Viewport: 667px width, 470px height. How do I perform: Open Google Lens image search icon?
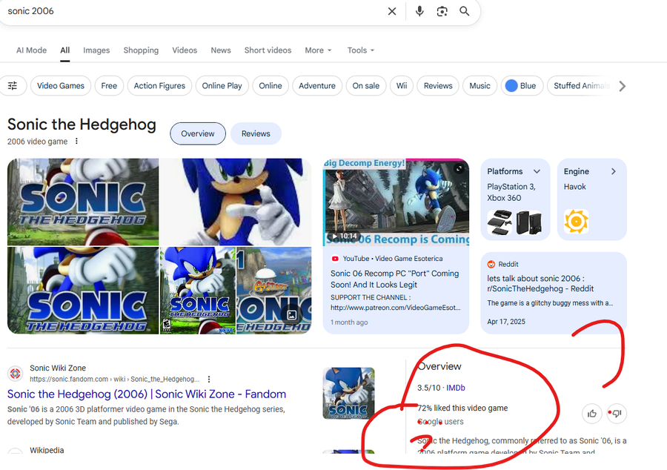pyautogui.click(x=442, y=11)
